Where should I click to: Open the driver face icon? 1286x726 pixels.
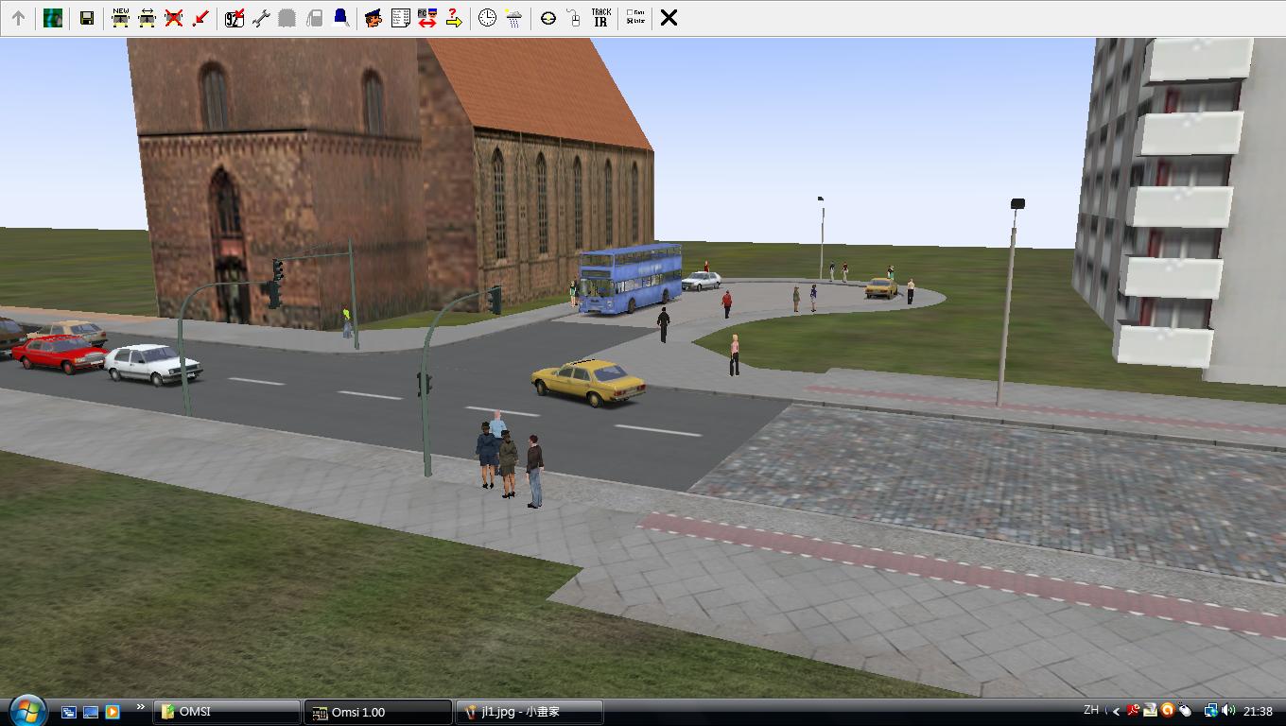(374, 18)
